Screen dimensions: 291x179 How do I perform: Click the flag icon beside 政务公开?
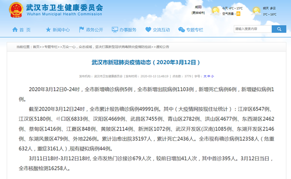81,29
